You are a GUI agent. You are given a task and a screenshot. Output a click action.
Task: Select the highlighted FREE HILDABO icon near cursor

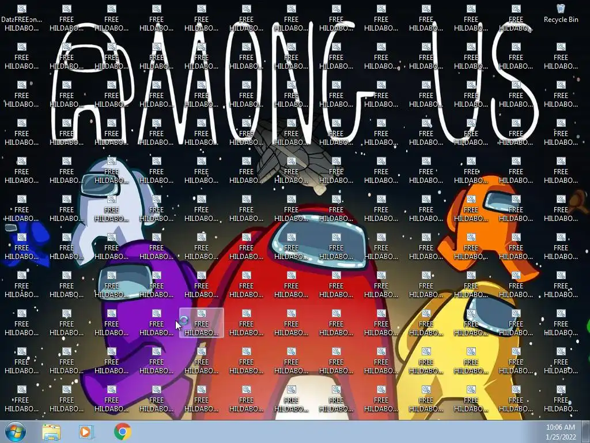201,323
